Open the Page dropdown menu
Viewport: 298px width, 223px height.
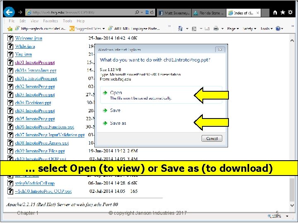tap(233, 28)
